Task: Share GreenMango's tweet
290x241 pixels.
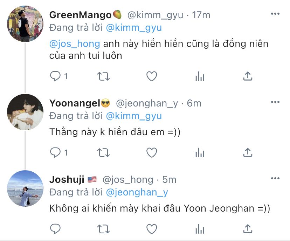Action: pyautogui.click(x=248, y=76)
